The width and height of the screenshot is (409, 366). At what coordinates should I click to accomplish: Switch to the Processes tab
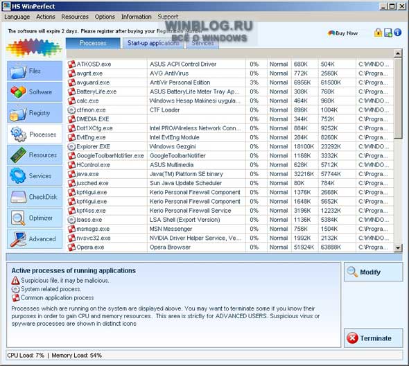[93, 43]
